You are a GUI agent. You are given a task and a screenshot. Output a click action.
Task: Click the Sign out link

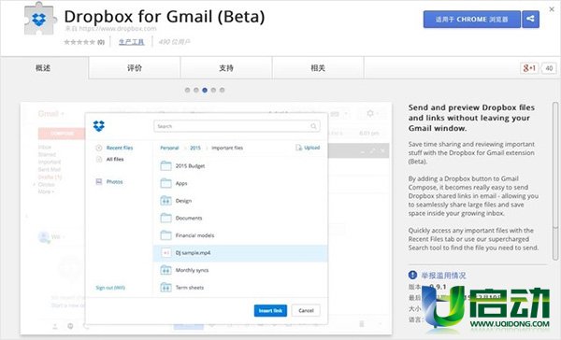coord(110,288)
